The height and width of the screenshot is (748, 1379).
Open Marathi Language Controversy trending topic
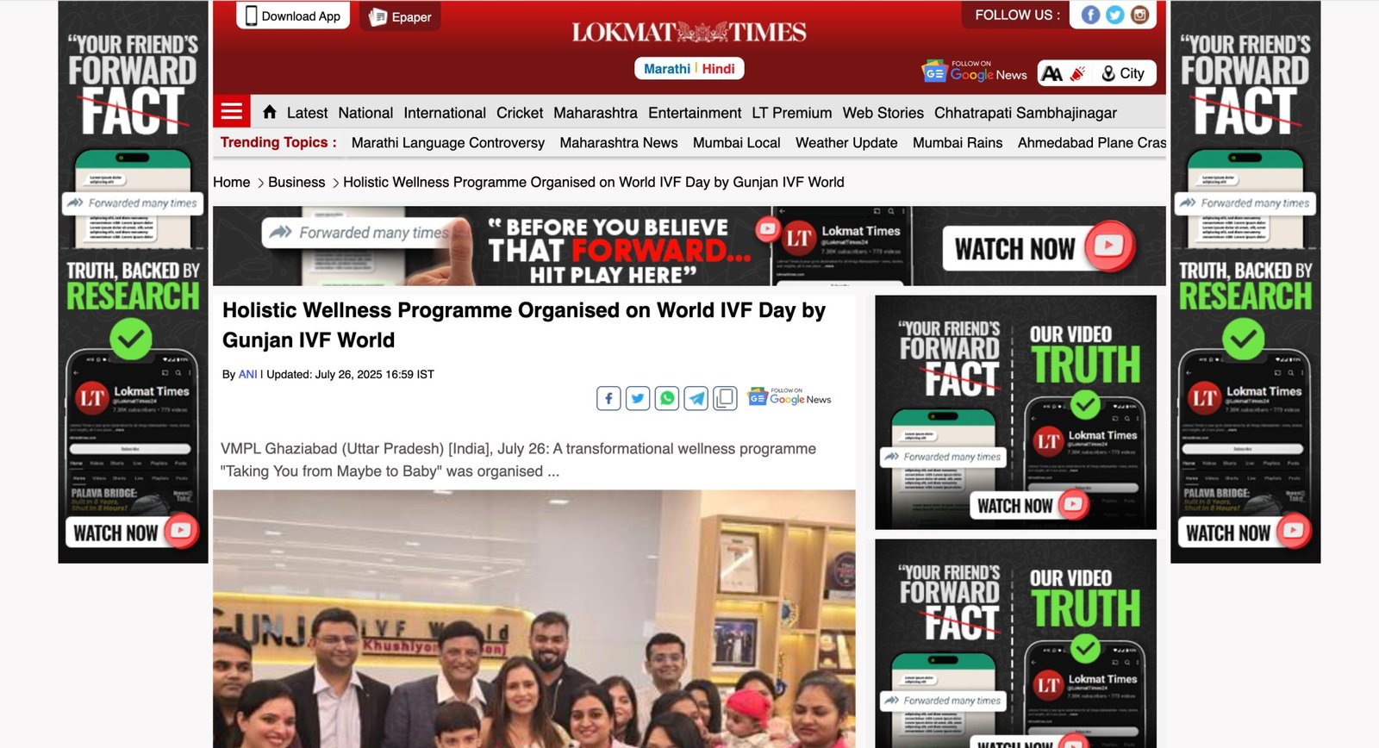tap(448, 143)
